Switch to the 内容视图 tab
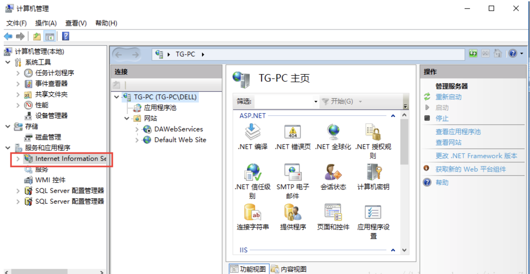 289,269
